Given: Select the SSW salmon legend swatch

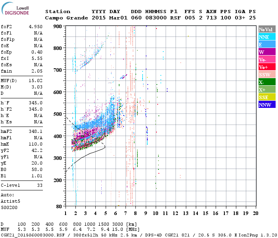Looking at the screenshot, I should 267,75.
